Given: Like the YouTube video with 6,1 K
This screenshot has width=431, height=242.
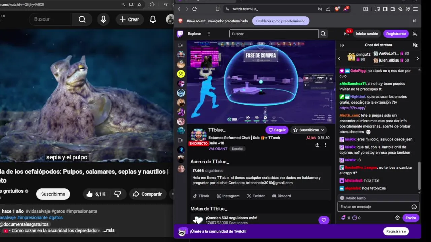Looking at the screenshot, I should point(96,194).
